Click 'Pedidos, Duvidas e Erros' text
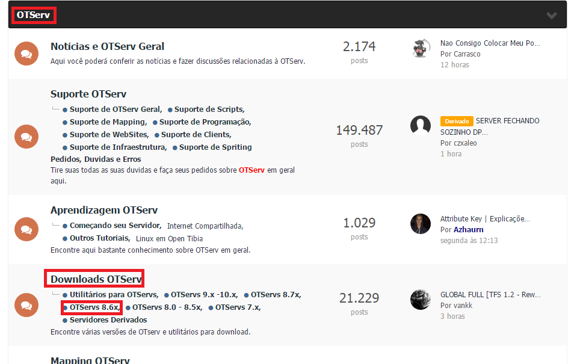Image resolution: width=577 pixels, height=364 pixels. pyautogui.click(x=96, y=159)
